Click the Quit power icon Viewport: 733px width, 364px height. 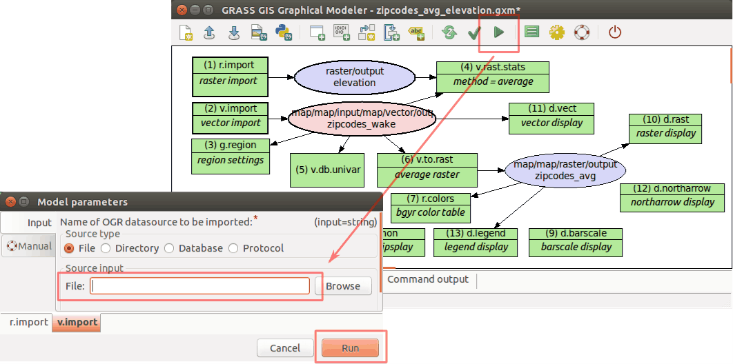point(615,32)
